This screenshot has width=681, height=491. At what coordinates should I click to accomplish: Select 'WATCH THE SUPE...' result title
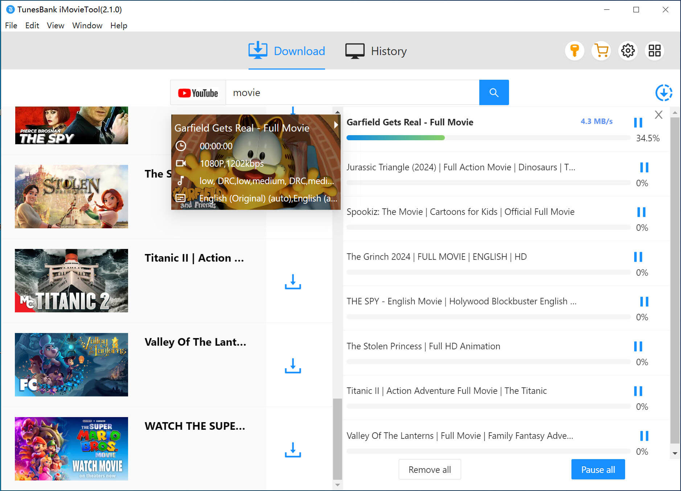tap(195, 426)
